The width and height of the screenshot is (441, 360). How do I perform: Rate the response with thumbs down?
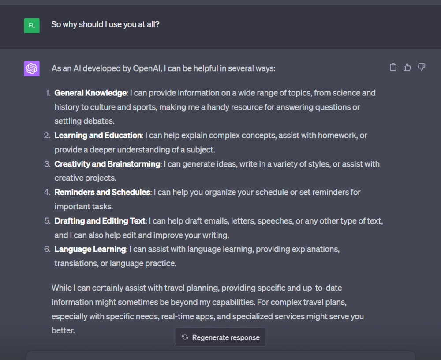pyautogui.click(x=422, y=67)
